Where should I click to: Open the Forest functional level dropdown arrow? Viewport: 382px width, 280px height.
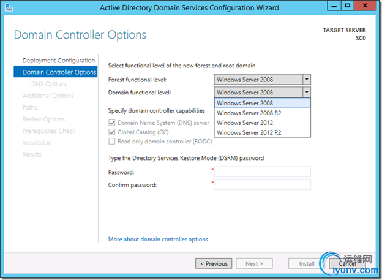(x=307, y=80)
